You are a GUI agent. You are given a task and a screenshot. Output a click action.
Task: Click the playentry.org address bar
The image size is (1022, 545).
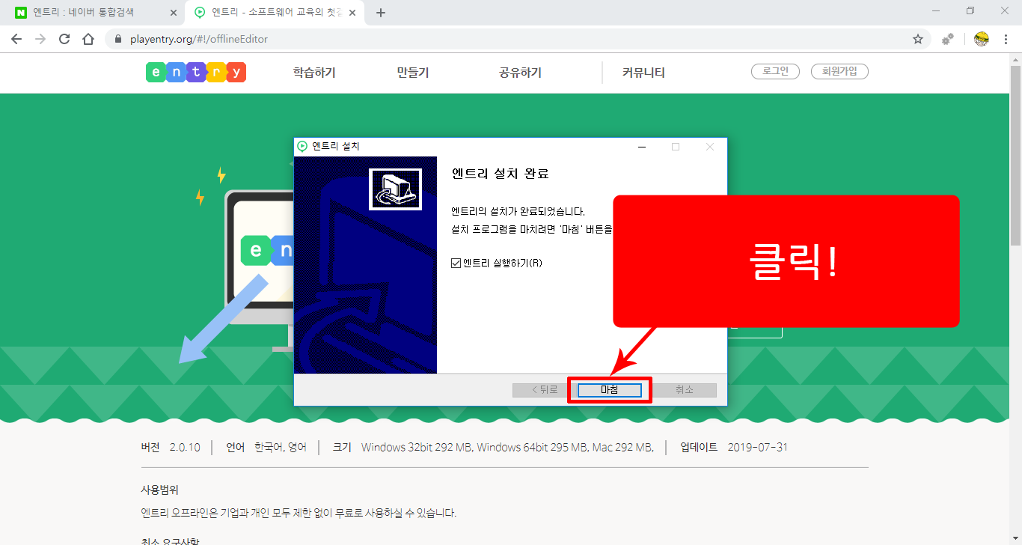[517, 39]
